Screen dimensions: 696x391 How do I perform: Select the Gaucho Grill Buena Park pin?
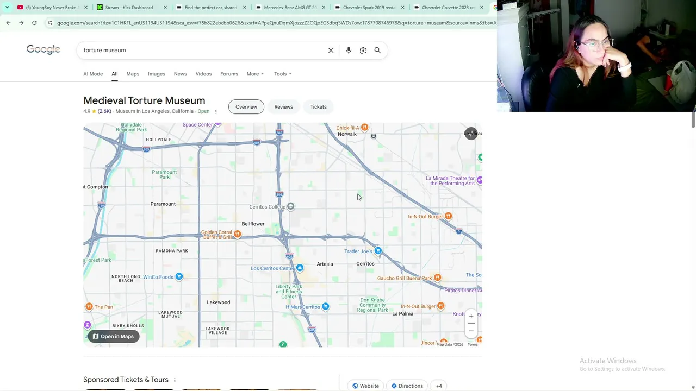437,278
